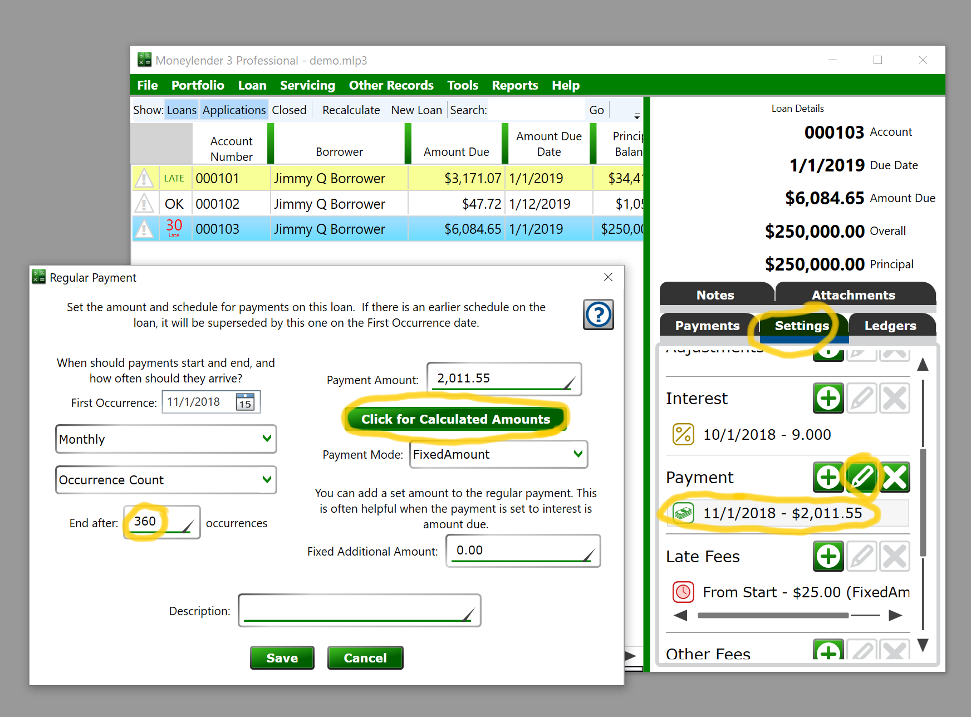971x717 pixels.
Task: Open the Tools menu
Action: point(463,85)
